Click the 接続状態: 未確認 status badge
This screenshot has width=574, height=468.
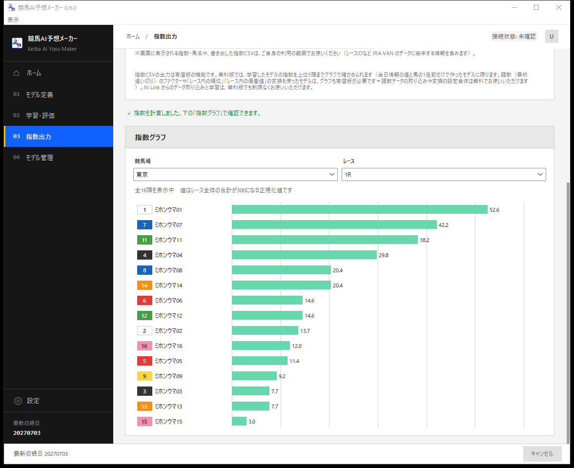(514, 36)
